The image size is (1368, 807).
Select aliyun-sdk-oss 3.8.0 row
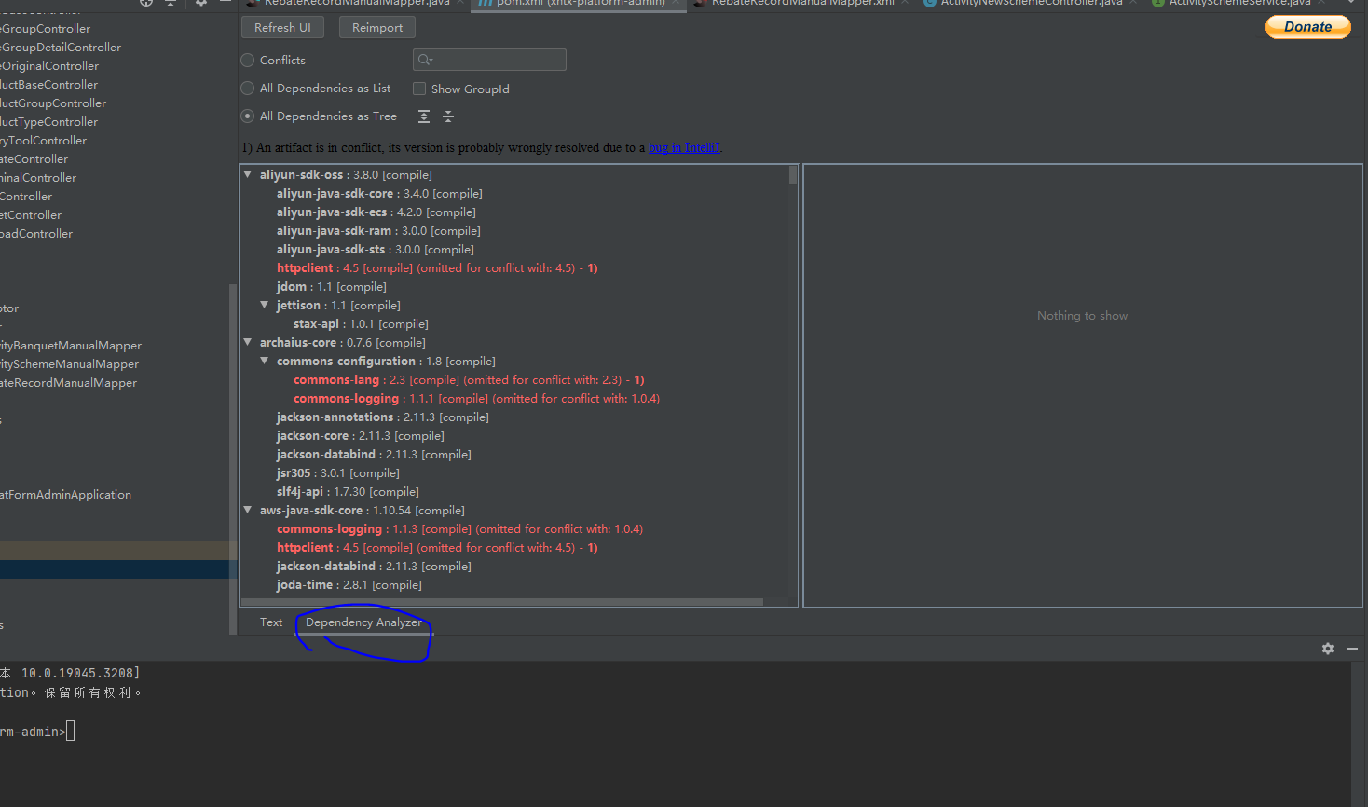tap(346, 174)
